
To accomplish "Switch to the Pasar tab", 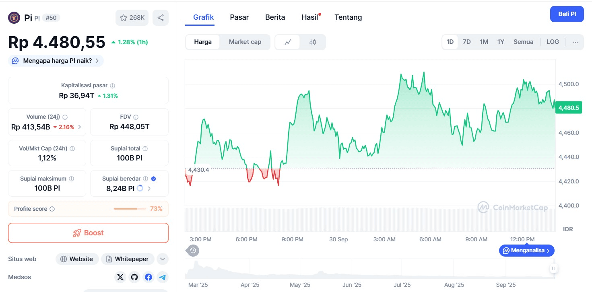I will (x=239, y=17).
